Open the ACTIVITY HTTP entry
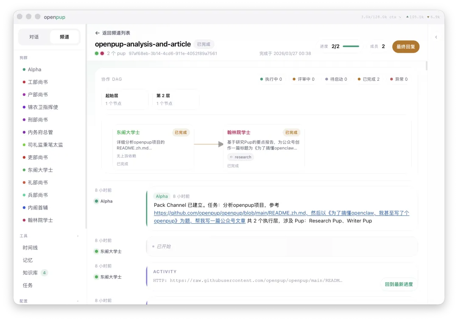 click(282, 276)
